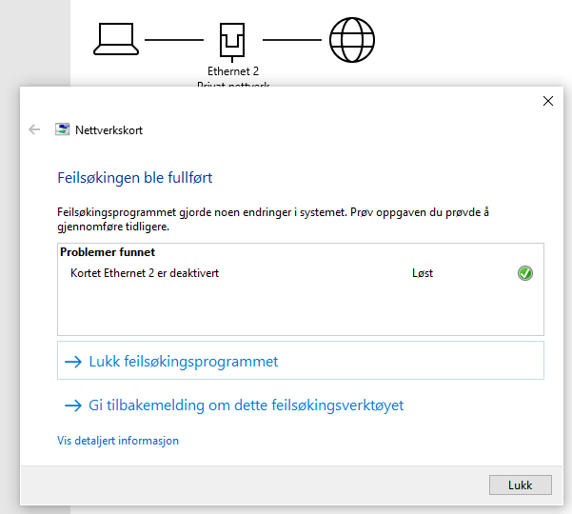The width and height of the screenshot is (572, 514).
Task: Click the Ethernet 2 adapter icon
Action: tap(232, 42)
